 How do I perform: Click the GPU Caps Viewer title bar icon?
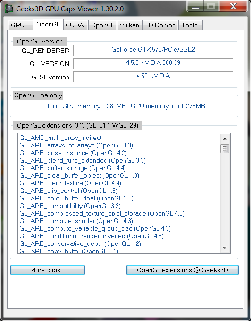(9, 9)
